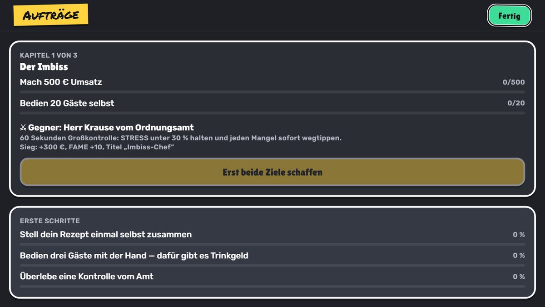
Task: Click the yellow Aufträge header label
Action: 50,15
